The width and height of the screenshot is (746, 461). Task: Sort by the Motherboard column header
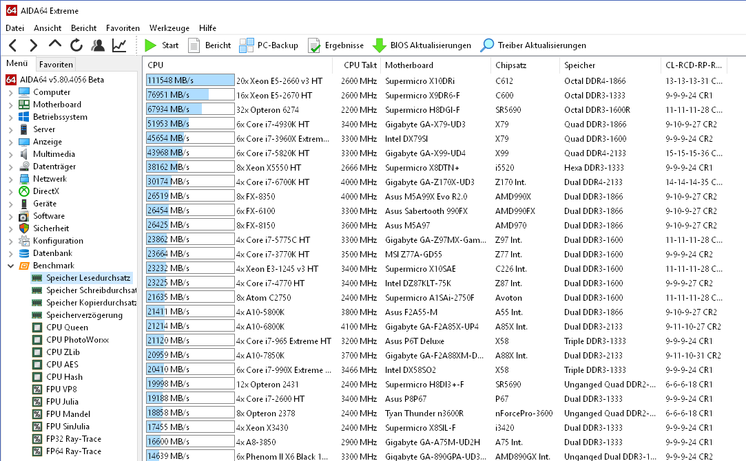pos(436,65)
